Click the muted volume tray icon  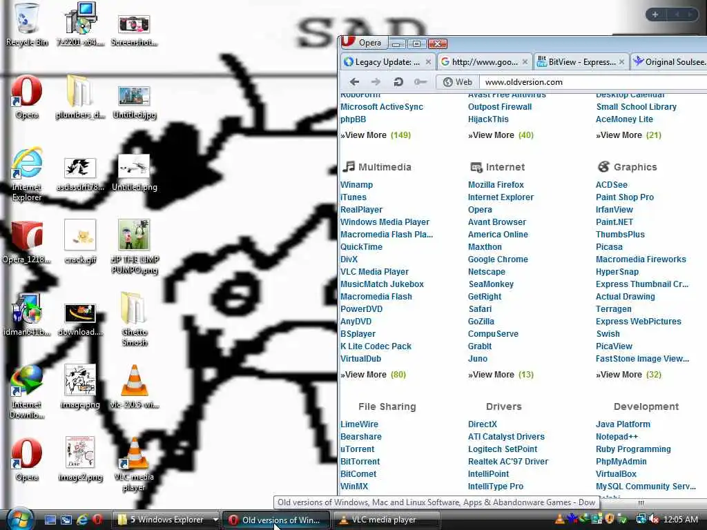tap(655, 520)
